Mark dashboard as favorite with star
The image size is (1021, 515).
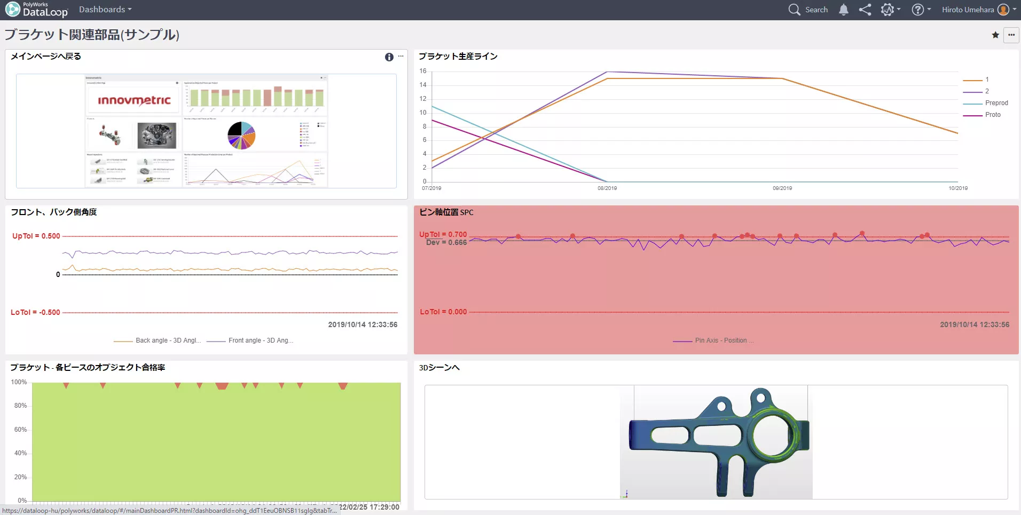tap(995, 35)
